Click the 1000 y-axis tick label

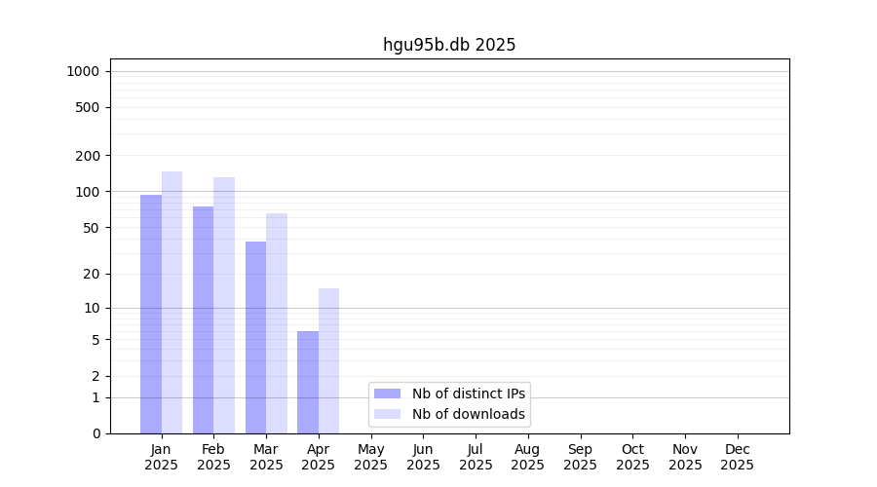click(x=83, y=71)
